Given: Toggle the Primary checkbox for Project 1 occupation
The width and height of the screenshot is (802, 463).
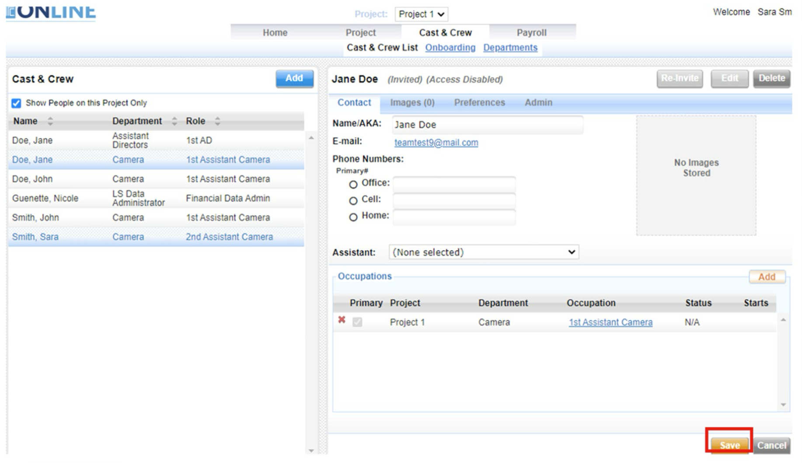Looking at the screenshot, I should (x=357, y=322).
